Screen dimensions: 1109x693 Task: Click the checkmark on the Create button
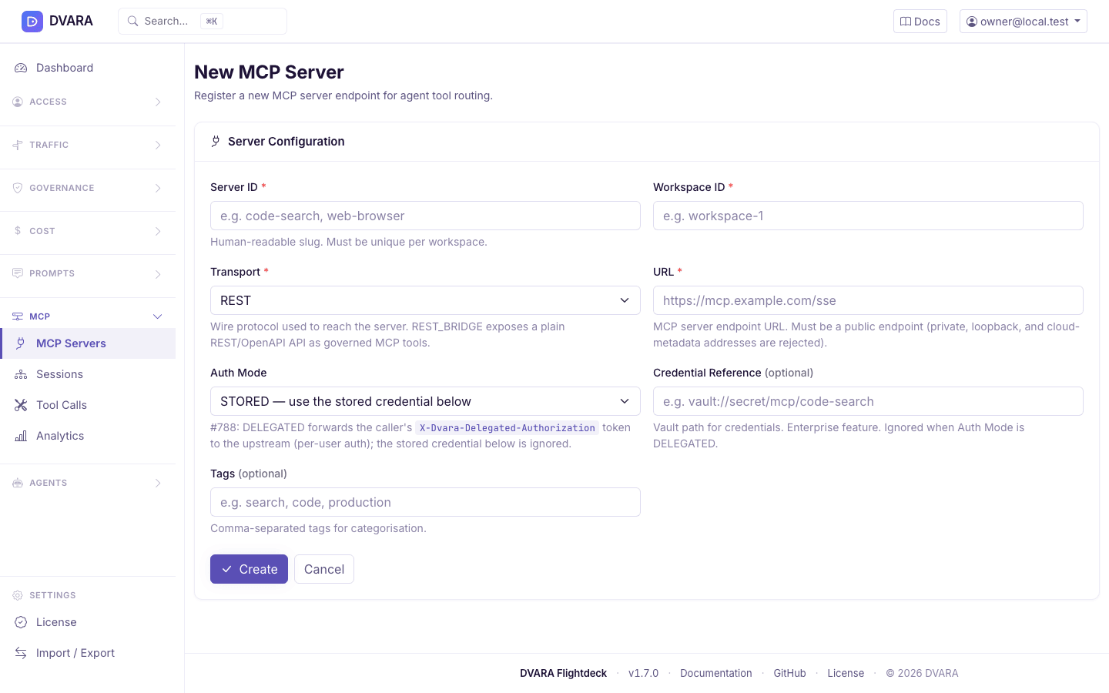227,569
